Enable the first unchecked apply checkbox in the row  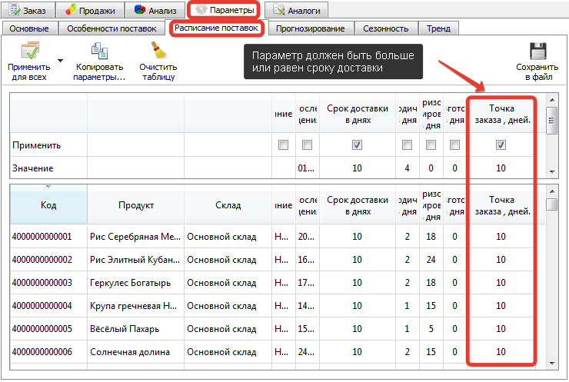click(284, 144)
